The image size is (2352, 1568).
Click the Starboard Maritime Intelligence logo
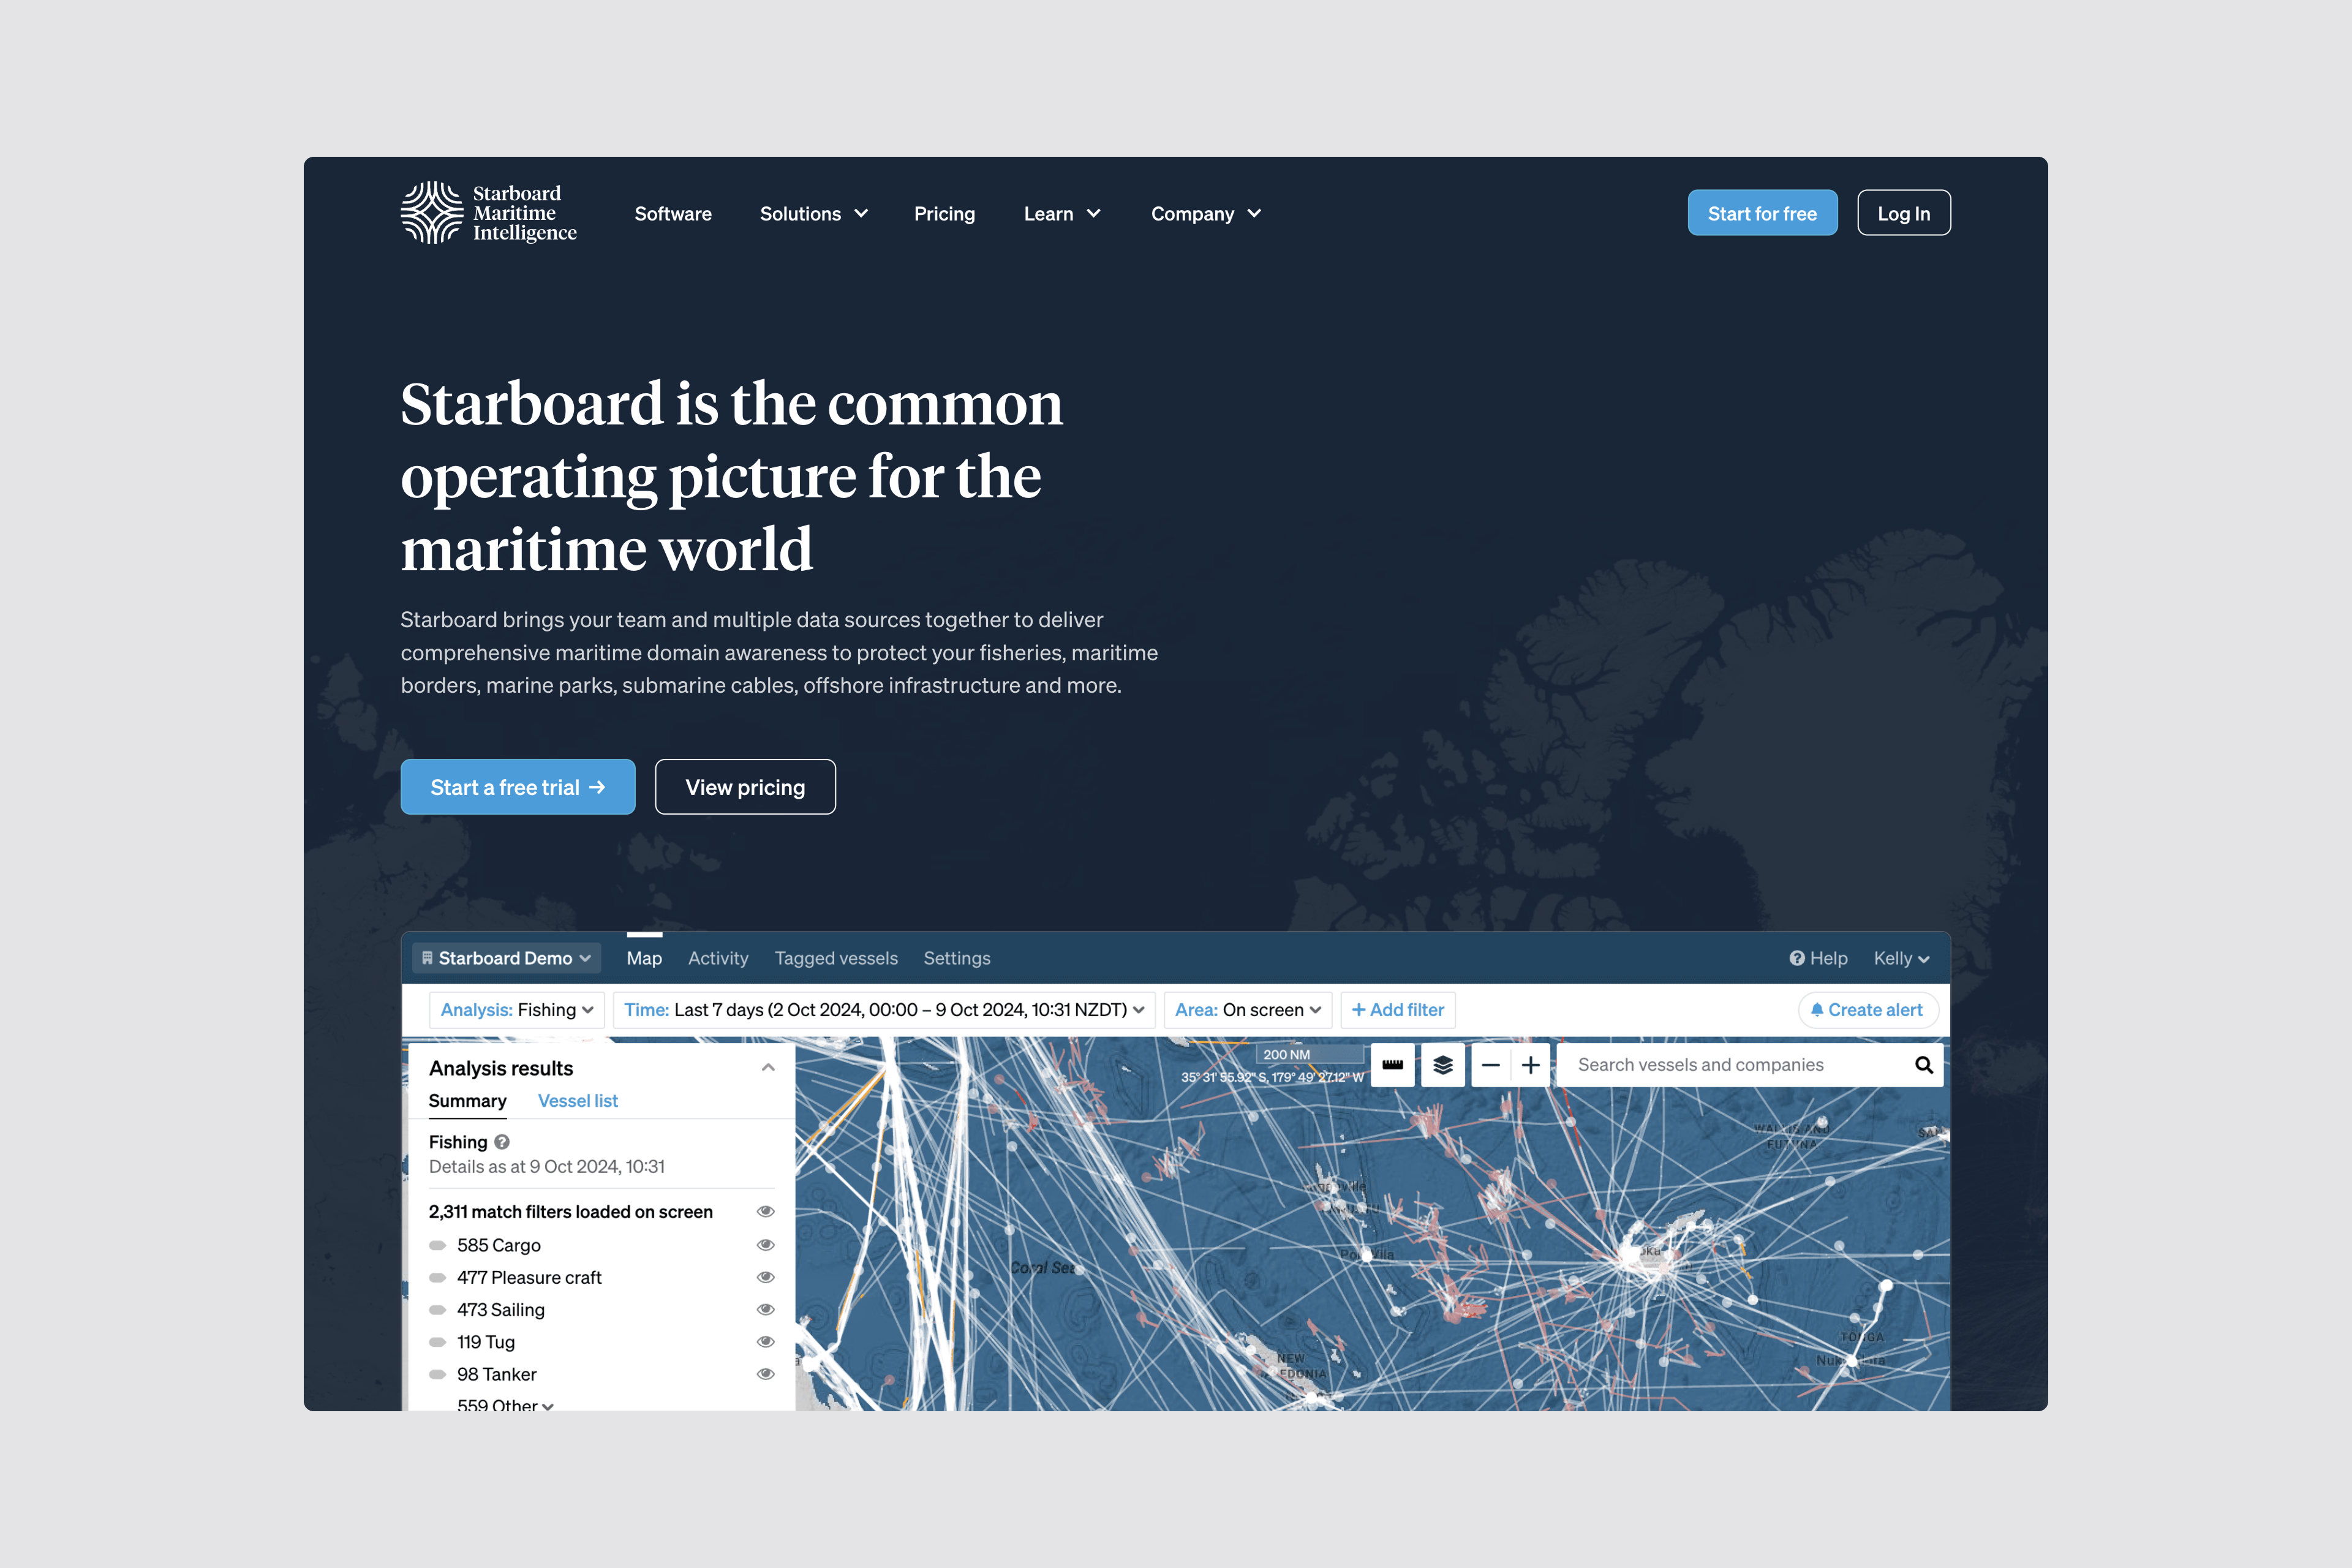click(x=489, y=212)
